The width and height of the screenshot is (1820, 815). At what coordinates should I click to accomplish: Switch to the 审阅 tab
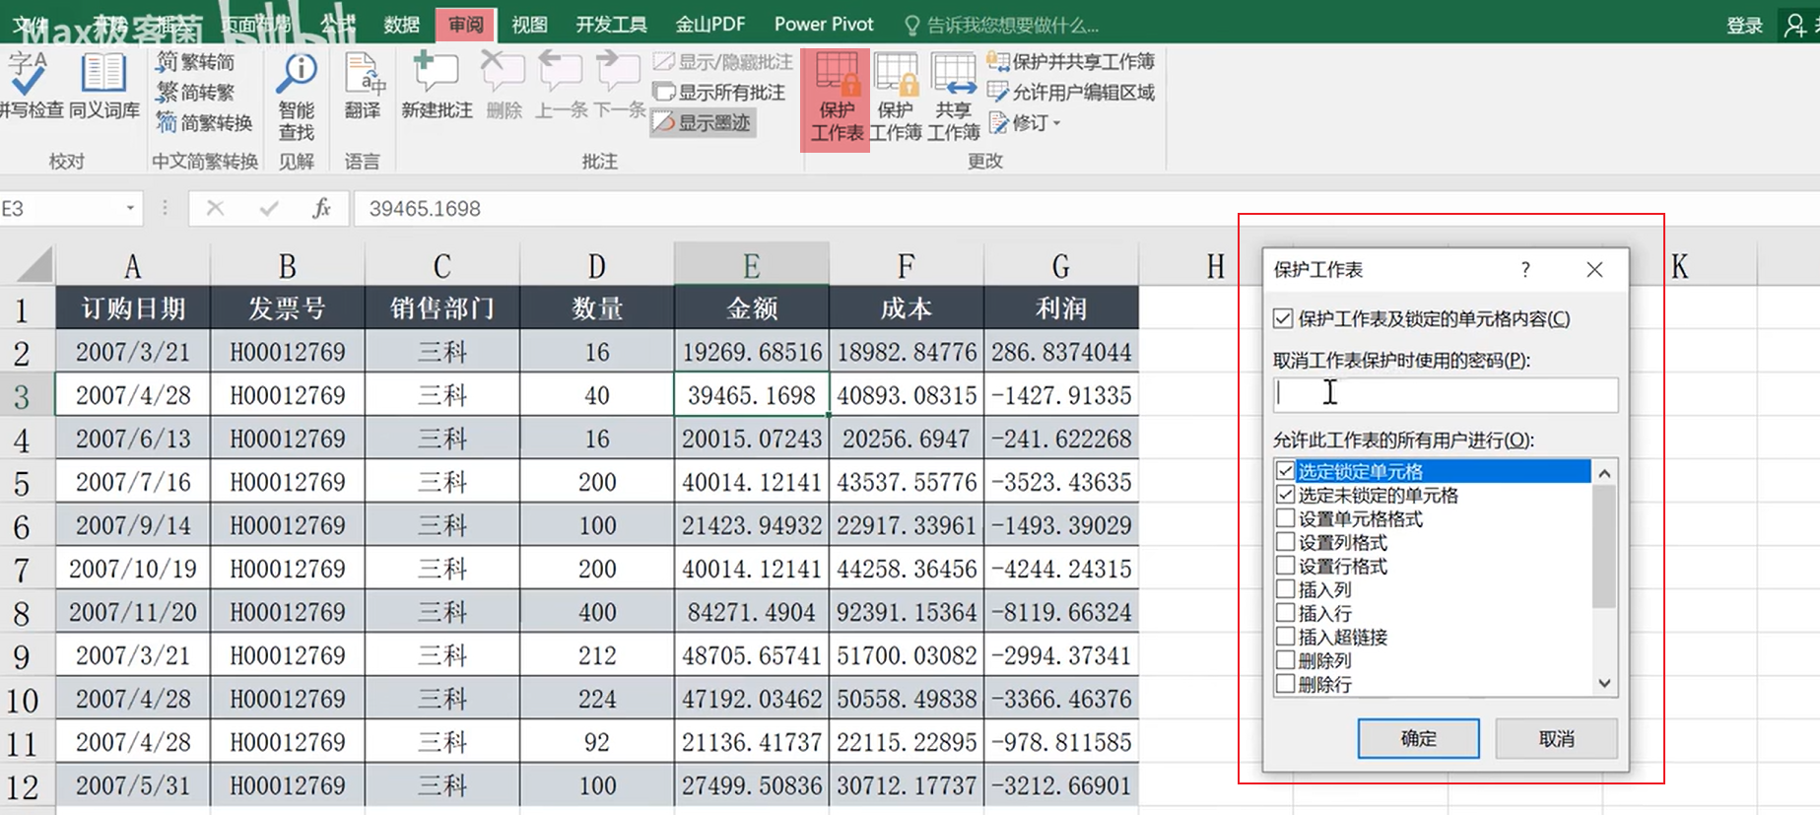[x=465, y=25]
